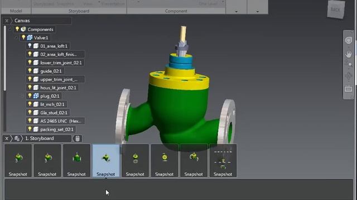
Task: Select the 02_area_loft_finis tree row
Action: [55, 54]
